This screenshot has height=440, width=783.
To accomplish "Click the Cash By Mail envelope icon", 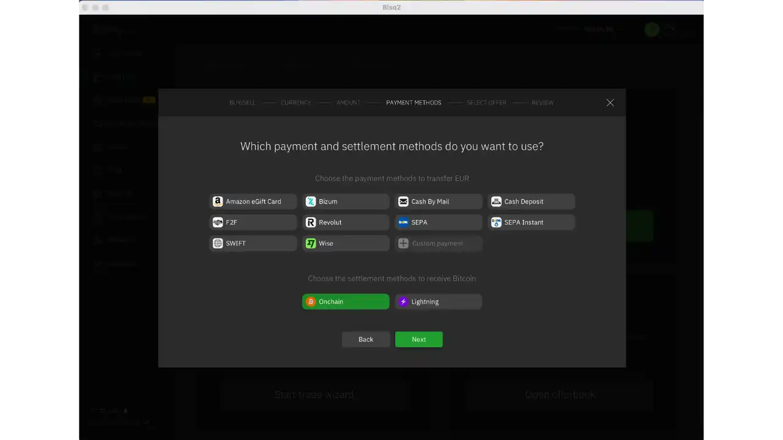I will pos(403,201).
